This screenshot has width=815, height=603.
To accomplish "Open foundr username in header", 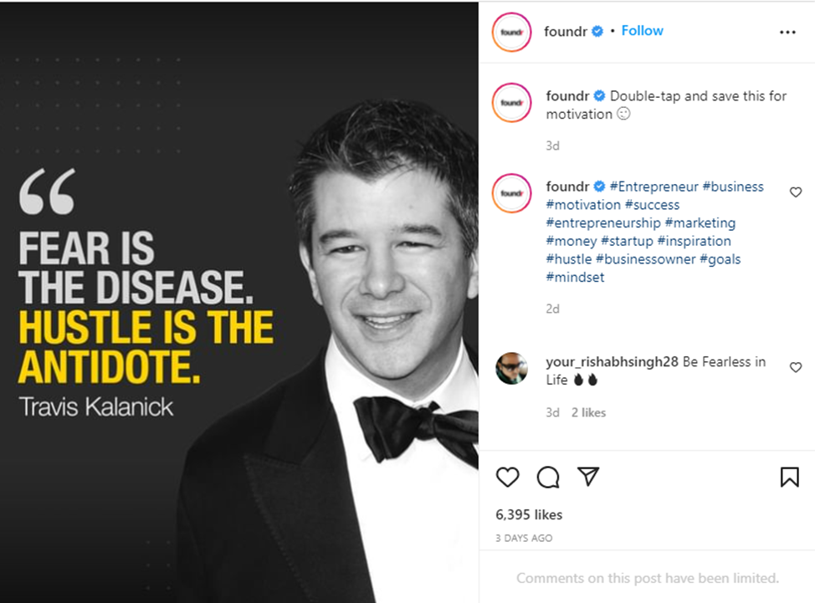I will point(566,32).
